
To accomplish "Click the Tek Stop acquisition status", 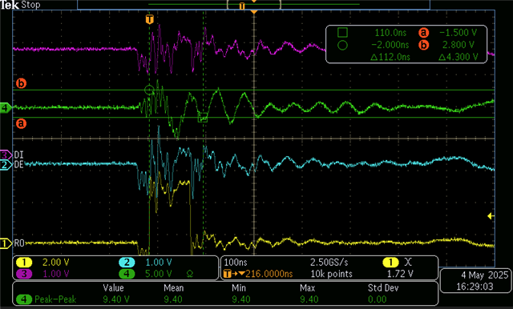I will pyautogui.click(x=20, y=5).
